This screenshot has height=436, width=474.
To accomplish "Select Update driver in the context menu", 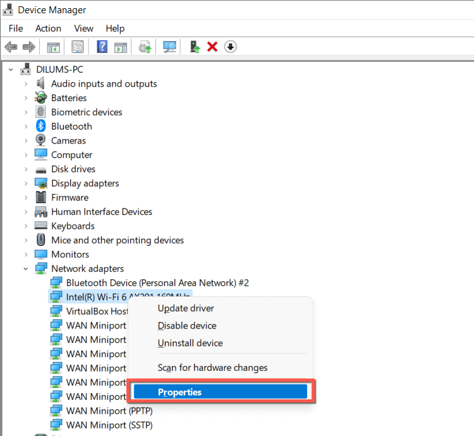I will pos(186,308).
